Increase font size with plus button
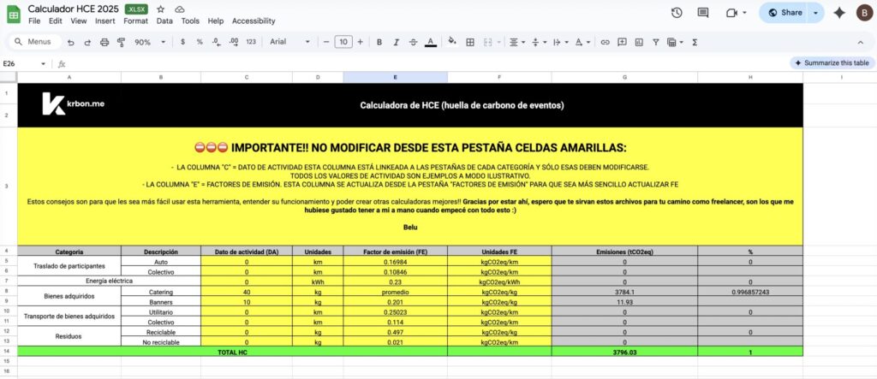The width and height of the screenshot is (877, 379). 360,42
